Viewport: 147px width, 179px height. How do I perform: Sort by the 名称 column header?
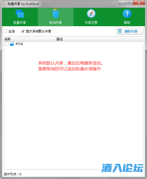click(30, 39)
